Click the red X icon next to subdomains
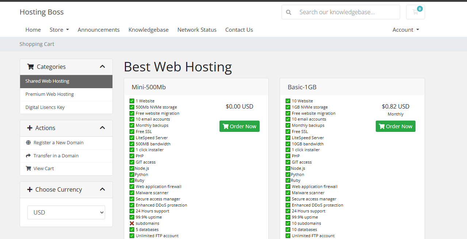The height and width of the screenshot is (239, 467). pos(132,223)
